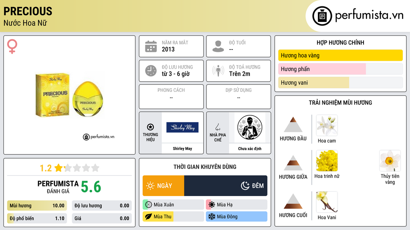Click the last grey rating star
Image resolution: width=410 pixels, height=230 pixels.
tap(95, 168)
